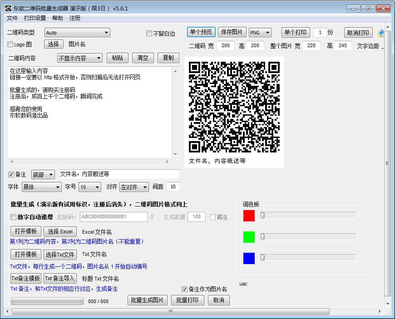The width and height of the screenshot is (395, 319).
Task: Click the generated QR code preview image
Action: (x=234, y=107)
